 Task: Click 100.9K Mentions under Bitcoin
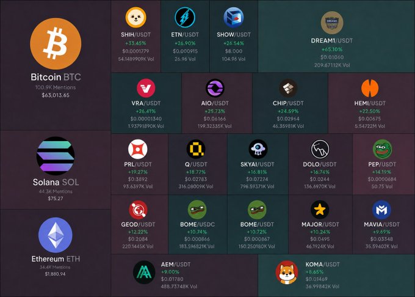[56, 87]
